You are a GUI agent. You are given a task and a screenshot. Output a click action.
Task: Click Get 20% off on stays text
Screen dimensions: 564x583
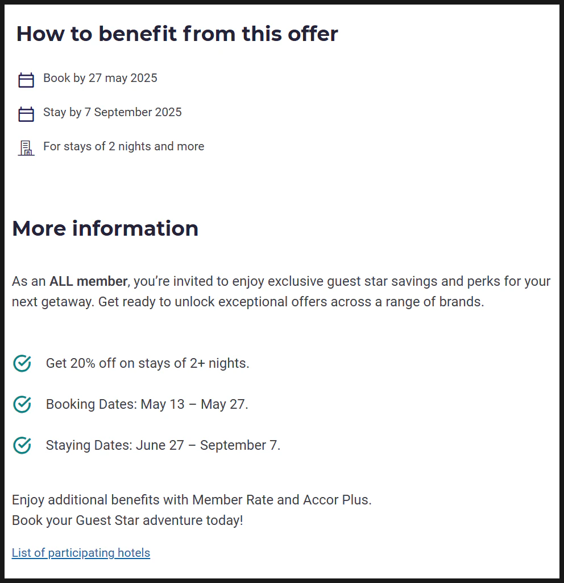click(x=147, y=363)
